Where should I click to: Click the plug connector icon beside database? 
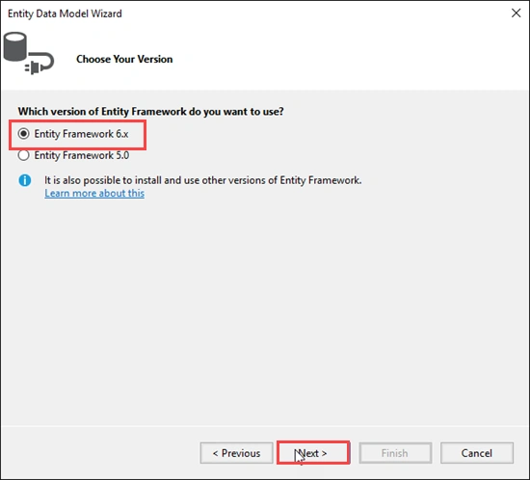(x=40, y=63)
